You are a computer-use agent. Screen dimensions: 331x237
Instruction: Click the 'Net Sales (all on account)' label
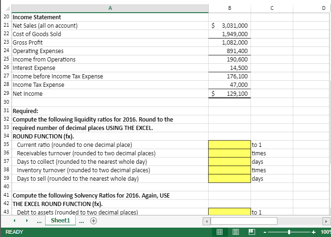(45, 25)
